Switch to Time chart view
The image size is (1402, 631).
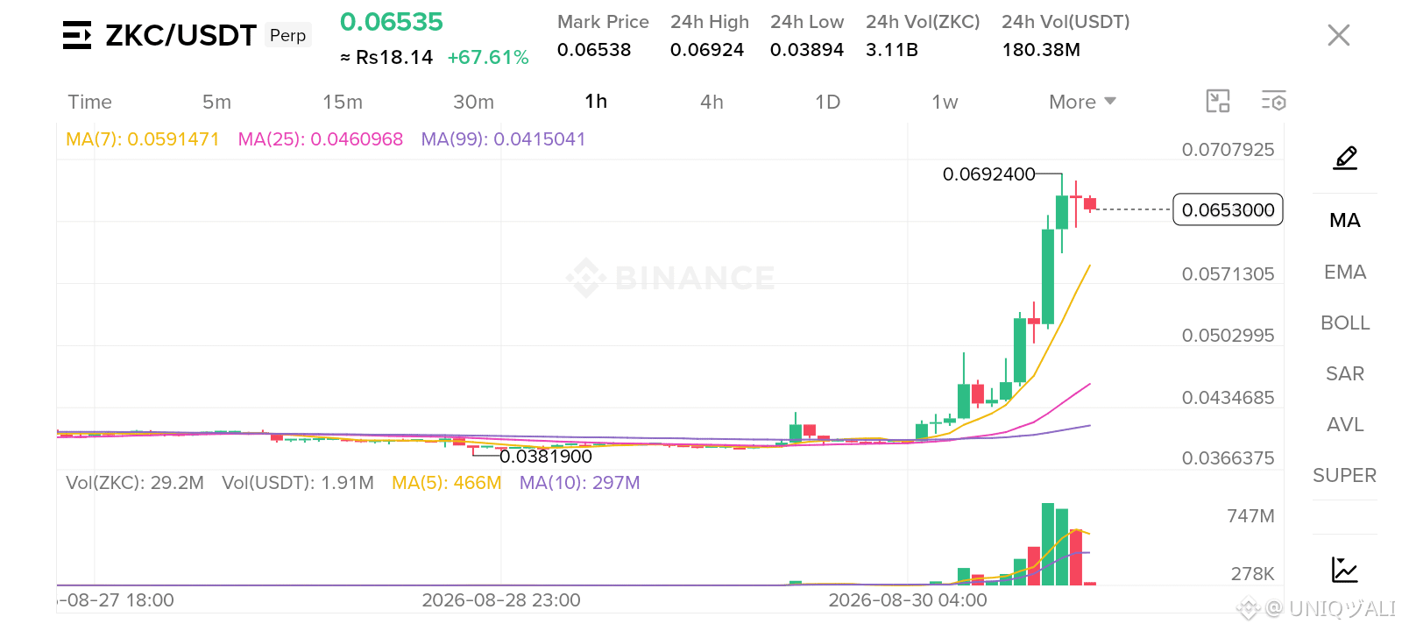click(x=89, y=102)
